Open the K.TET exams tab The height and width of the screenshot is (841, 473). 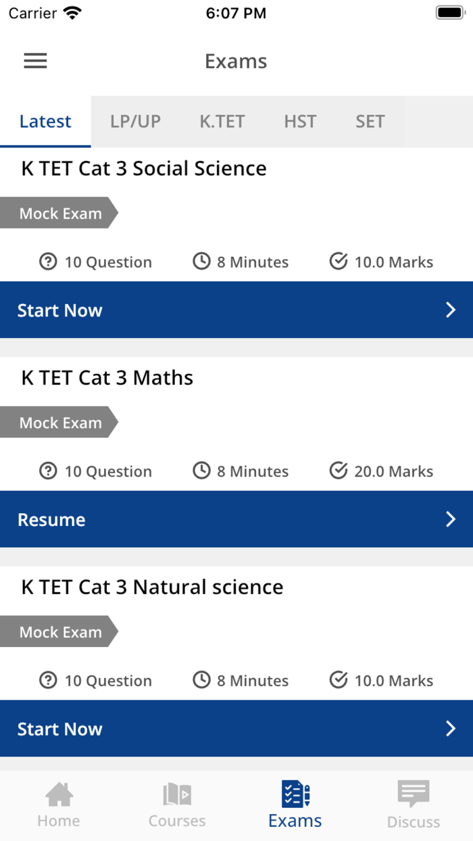tap(222, 122)
